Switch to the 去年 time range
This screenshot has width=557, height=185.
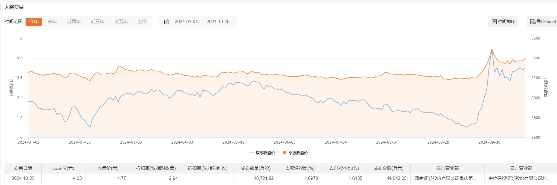coord(52,22)
